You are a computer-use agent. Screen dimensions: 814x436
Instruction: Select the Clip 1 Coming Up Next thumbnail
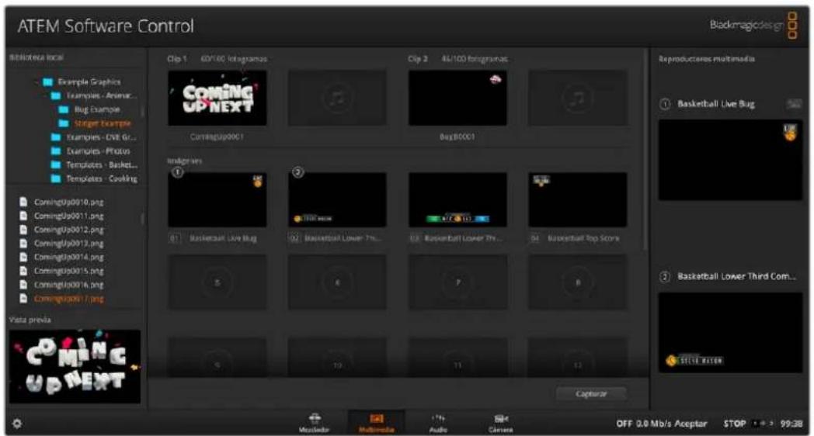coord(217,98)
